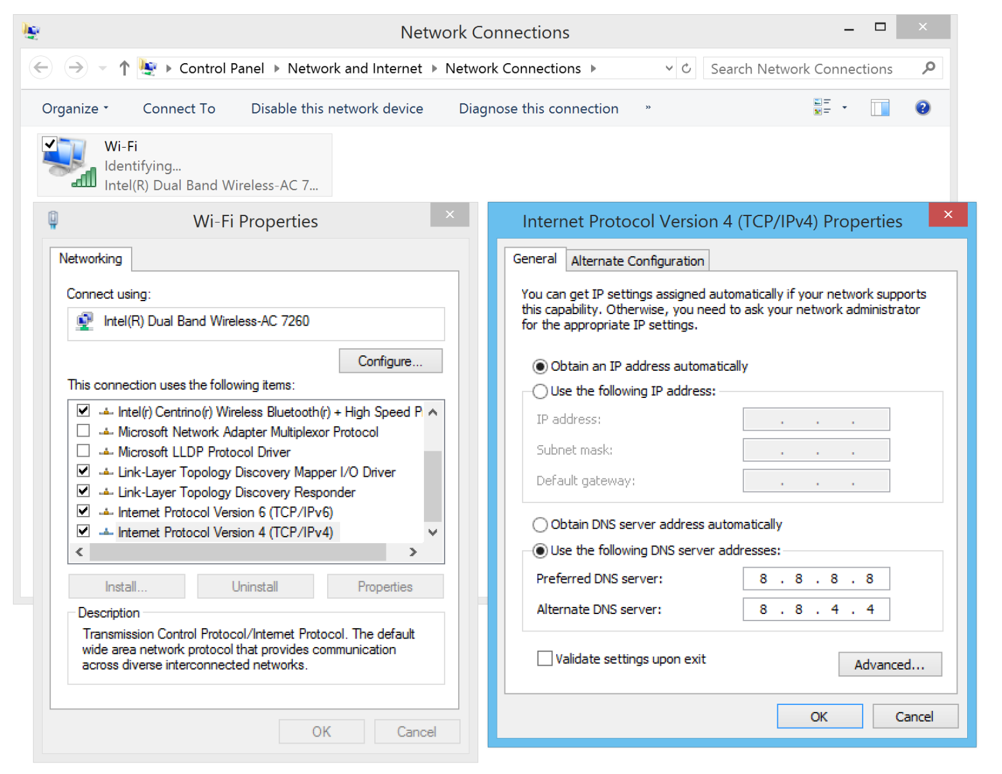Viewport: 1002px width, 774px height.
Task: Switch to Alternate Configuration tab
Action: click(x=637, y=261)
